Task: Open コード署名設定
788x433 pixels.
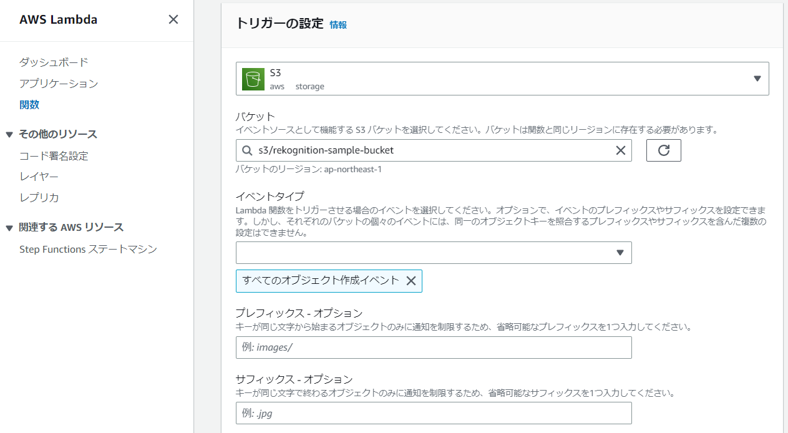Action: coord(54,156)
